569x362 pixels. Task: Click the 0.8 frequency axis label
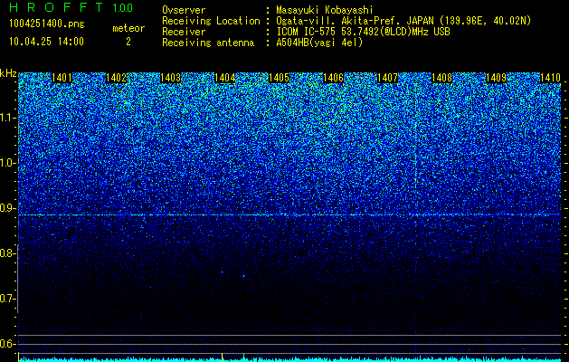[7, 253]
